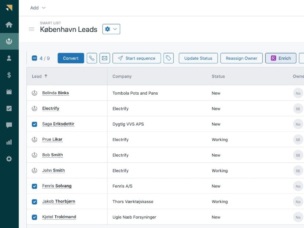Tag selected leads using the tag icon
Viewport: 304px width, 228px height.
point(169,58)
